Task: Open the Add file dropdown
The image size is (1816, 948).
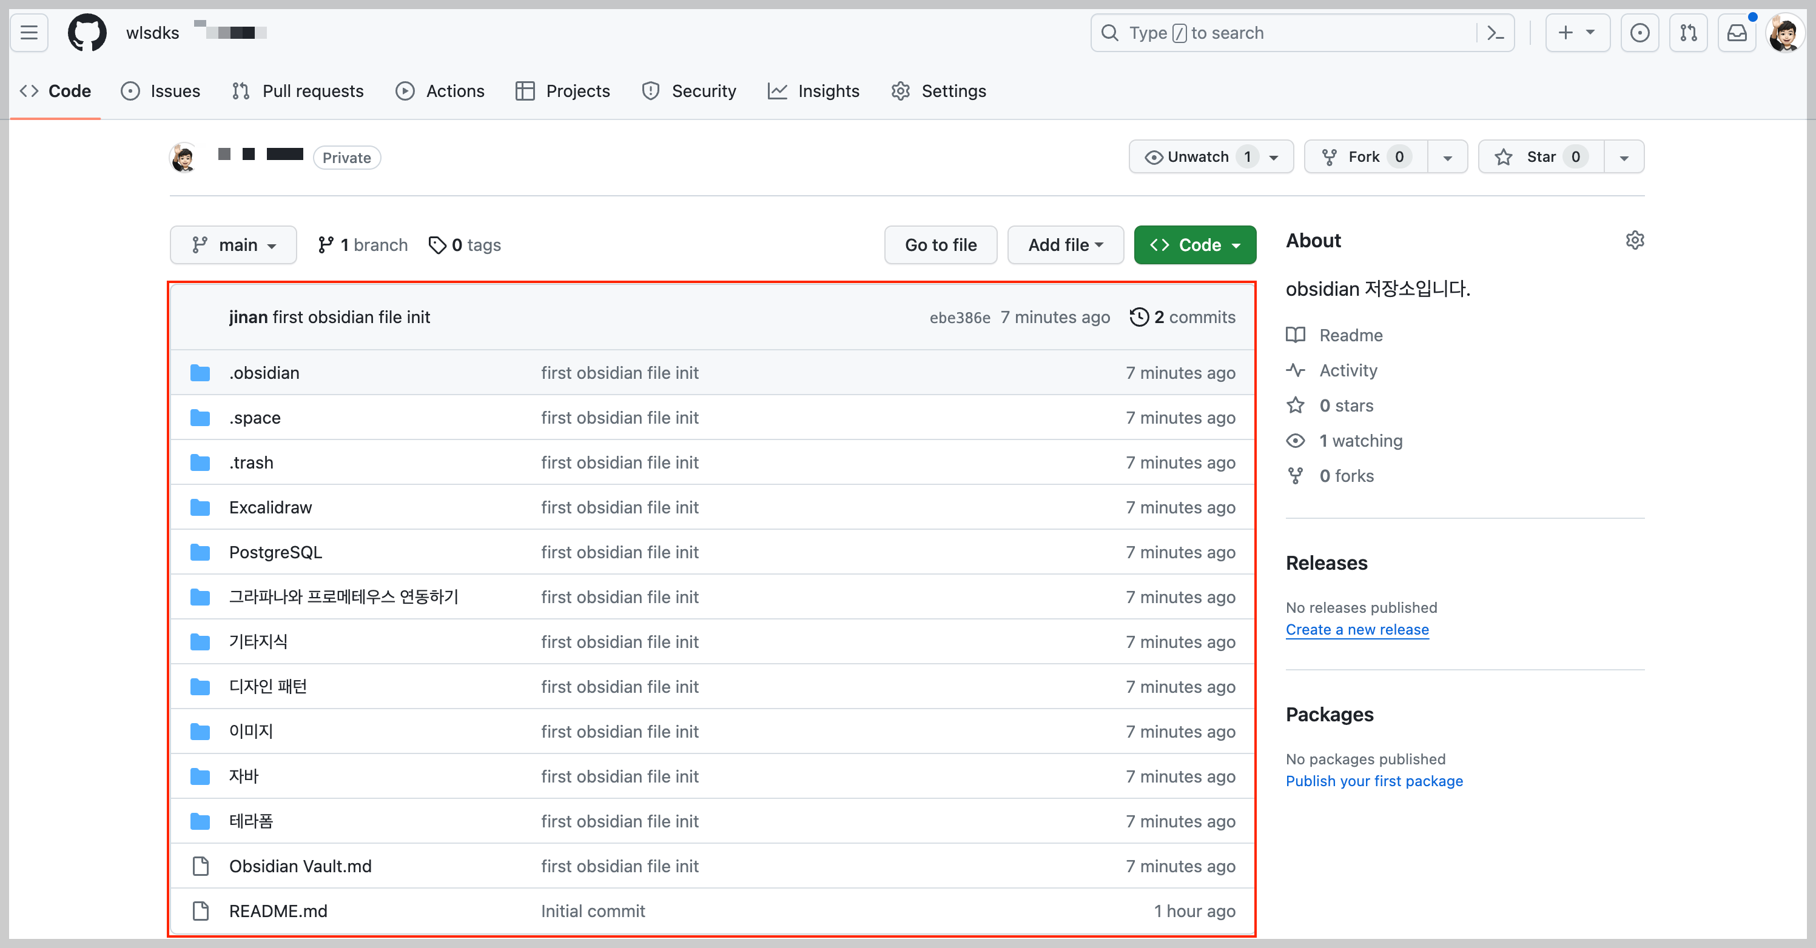Action: 1064,244
